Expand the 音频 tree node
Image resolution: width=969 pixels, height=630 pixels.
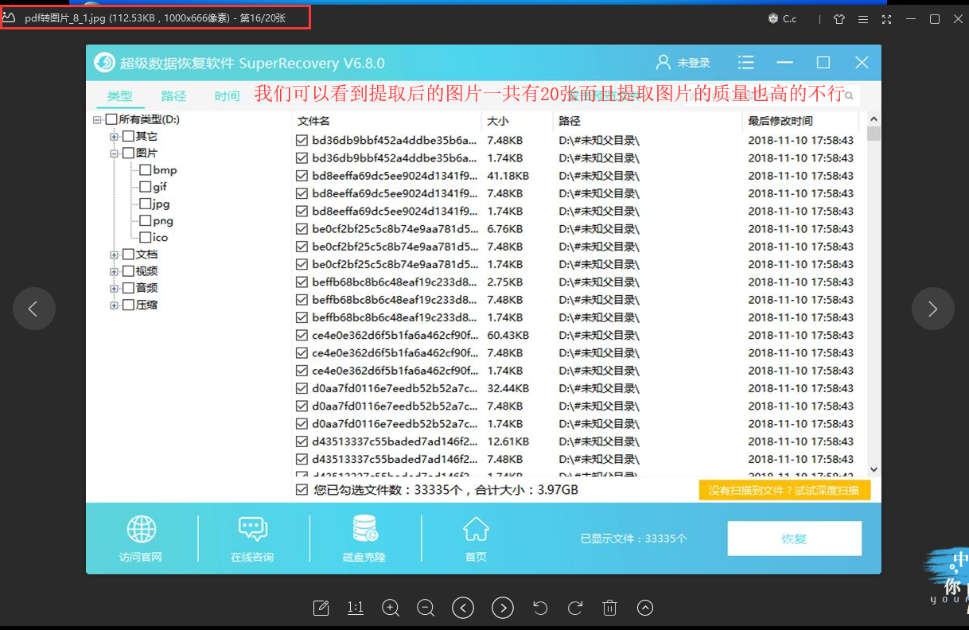[115, 288]
